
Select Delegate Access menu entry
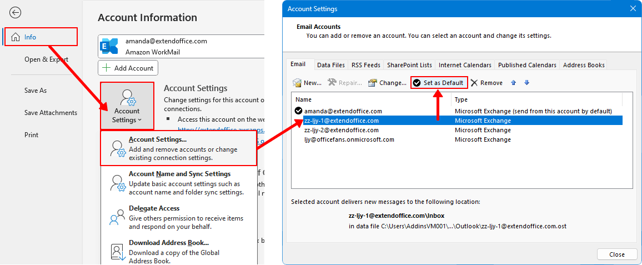tap(178, 217)
